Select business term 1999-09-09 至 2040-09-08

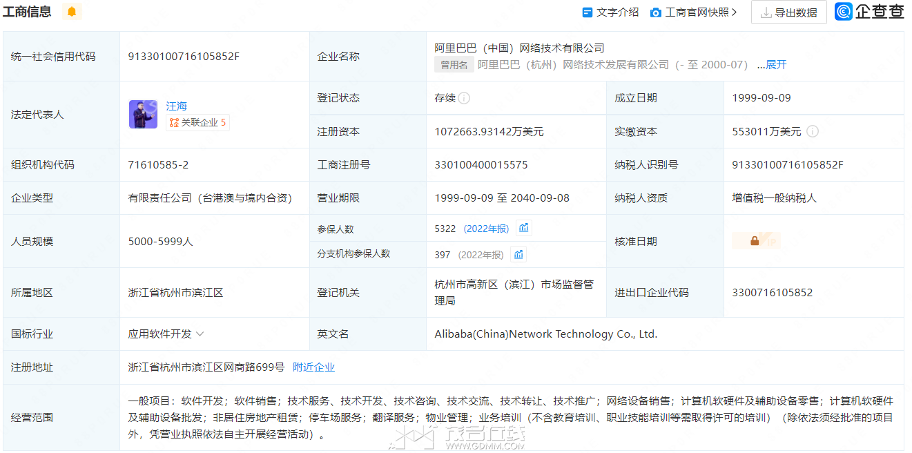click(502, 198)
